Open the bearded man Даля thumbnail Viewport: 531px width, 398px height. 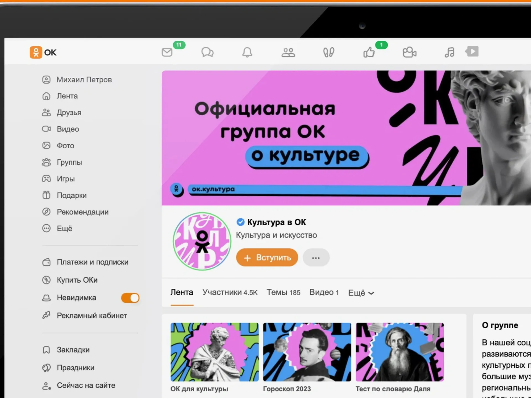point(400,352)
